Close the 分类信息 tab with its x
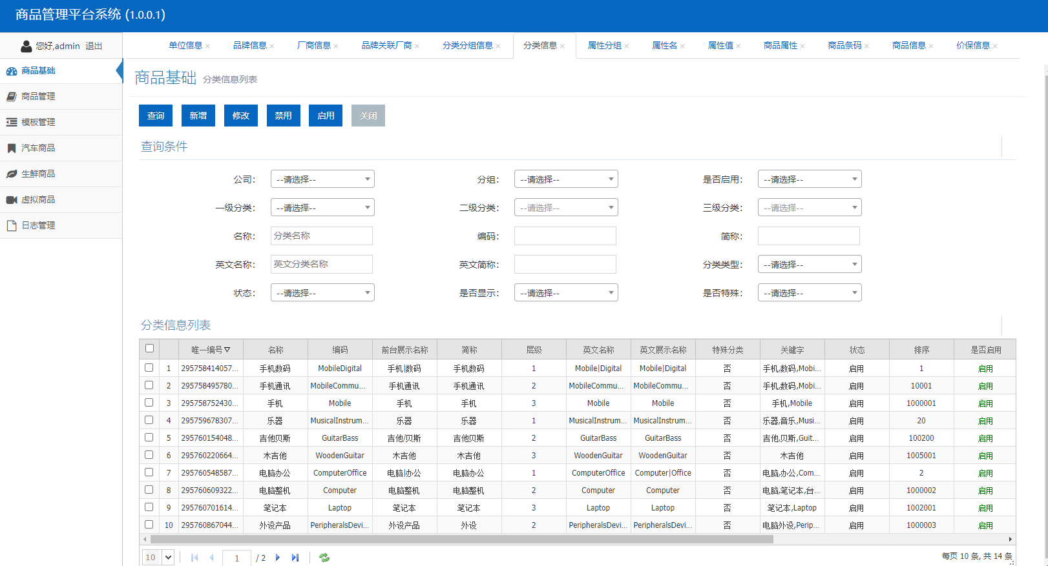 pyautogui.click(x=563, y=46)
